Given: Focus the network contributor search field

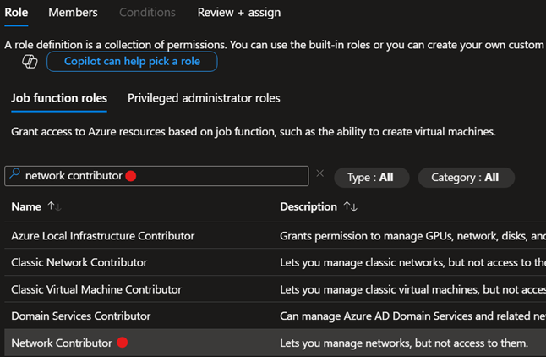Looking at the screenshot, I should pos(156,176).
